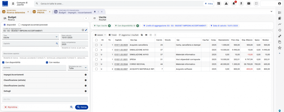Viewport: 284px width, 112px height.
Task: Click the Totali button
Action: coord(113,35)
